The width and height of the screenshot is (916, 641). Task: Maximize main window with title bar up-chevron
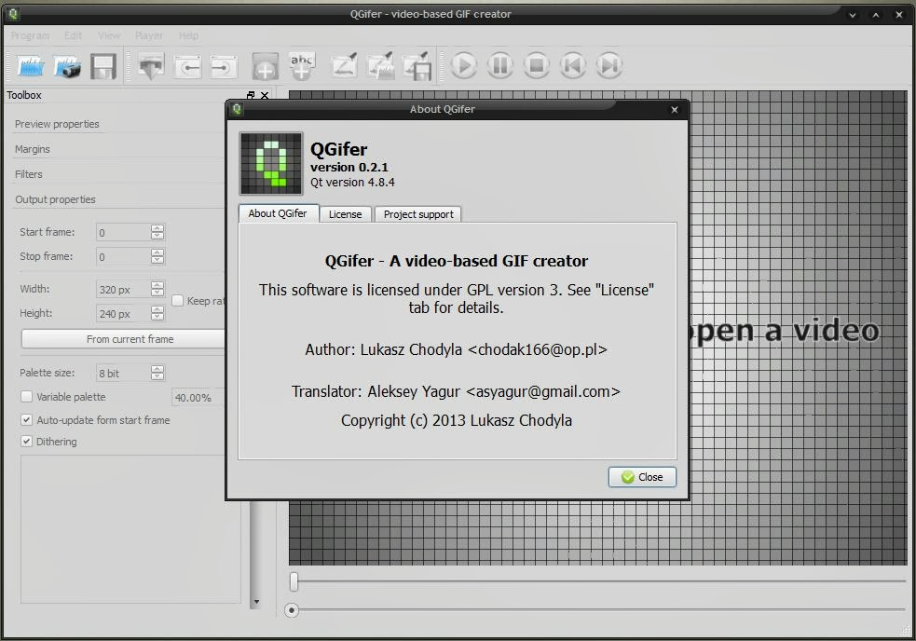click(876, 15)
